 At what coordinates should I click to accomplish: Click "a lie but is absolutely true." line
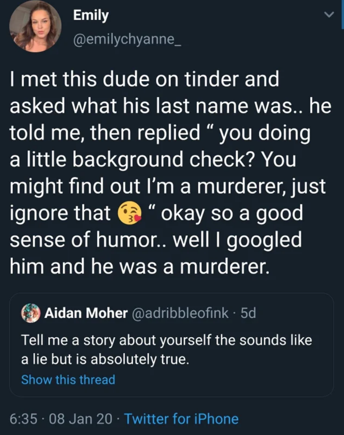point(105,359)
